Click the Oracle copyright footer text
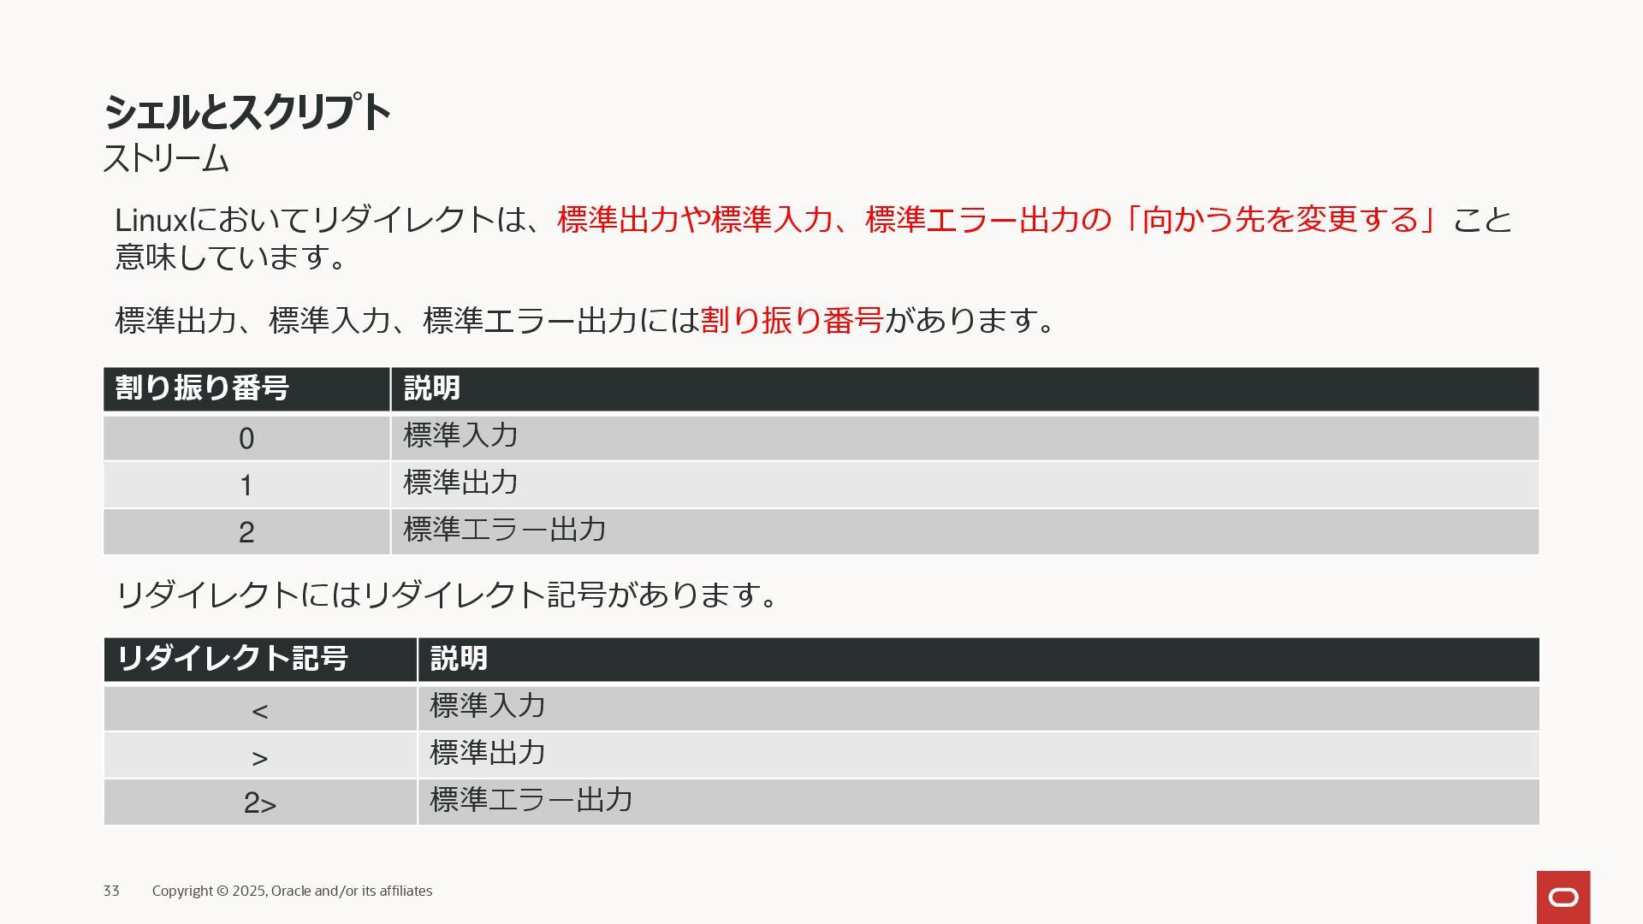Screen dimensions: 1643x924 (292, 891)
